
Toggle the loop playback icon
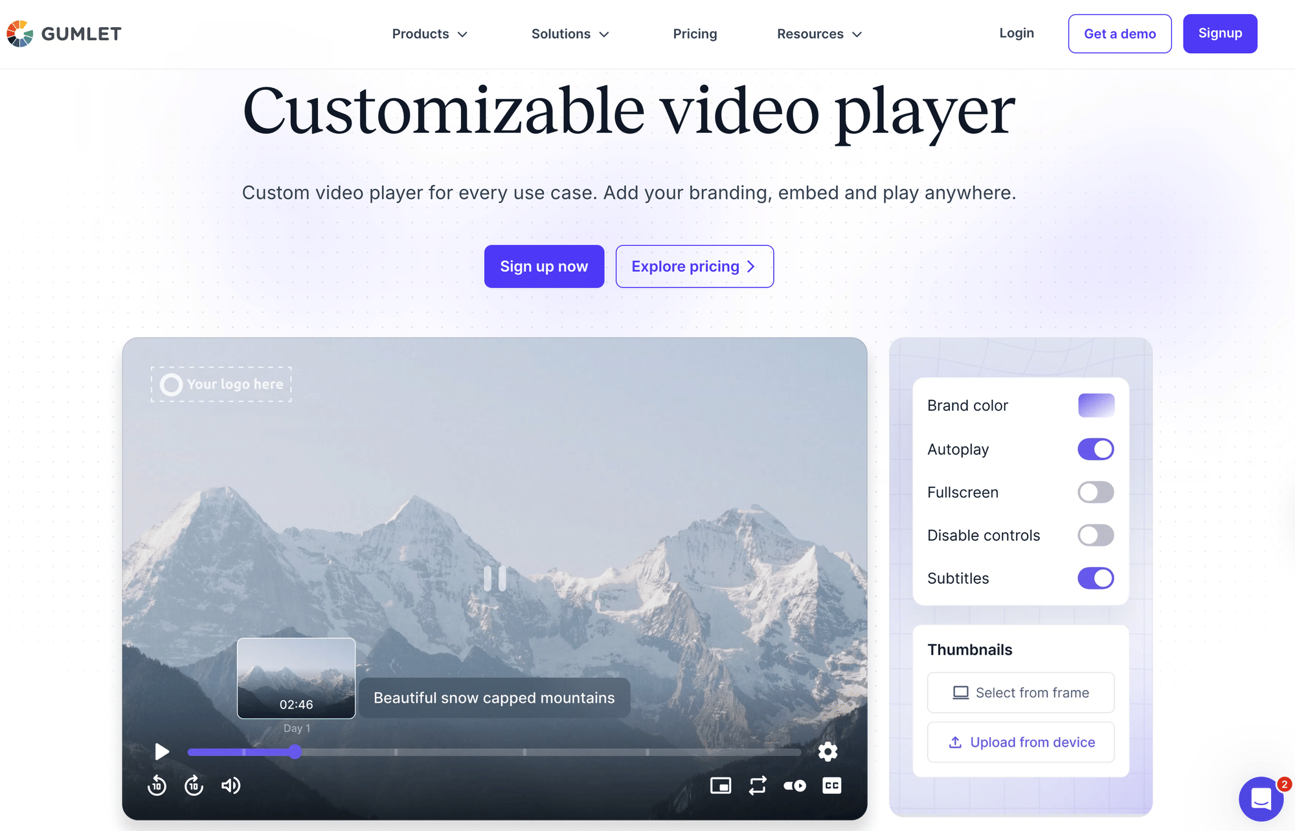[758, 786]
